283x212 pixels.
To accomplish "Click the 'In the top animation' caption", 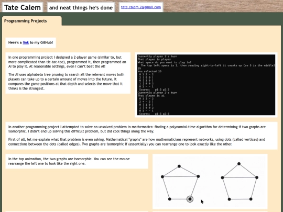I will click(69, 161).
